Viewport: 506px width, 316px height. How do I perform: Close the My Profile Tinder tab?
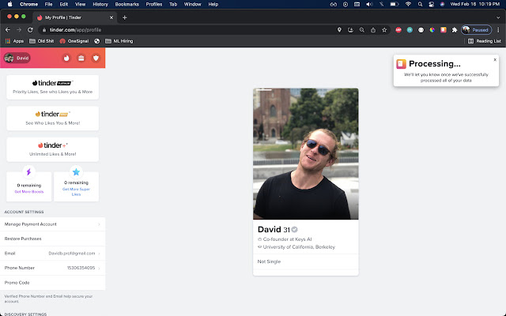(111, 17)
